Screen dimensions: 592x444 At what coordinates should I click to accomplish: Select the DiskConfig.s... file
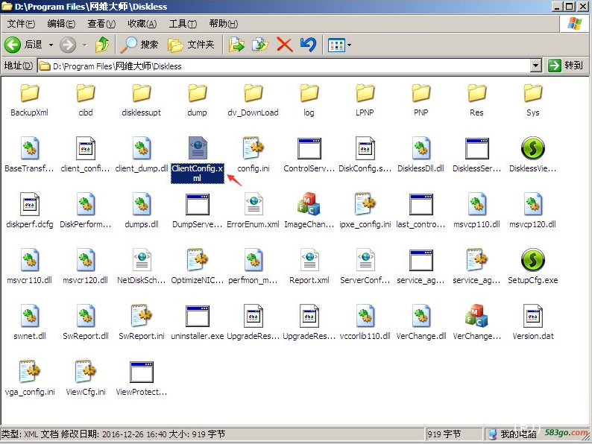tap(365, 155)
